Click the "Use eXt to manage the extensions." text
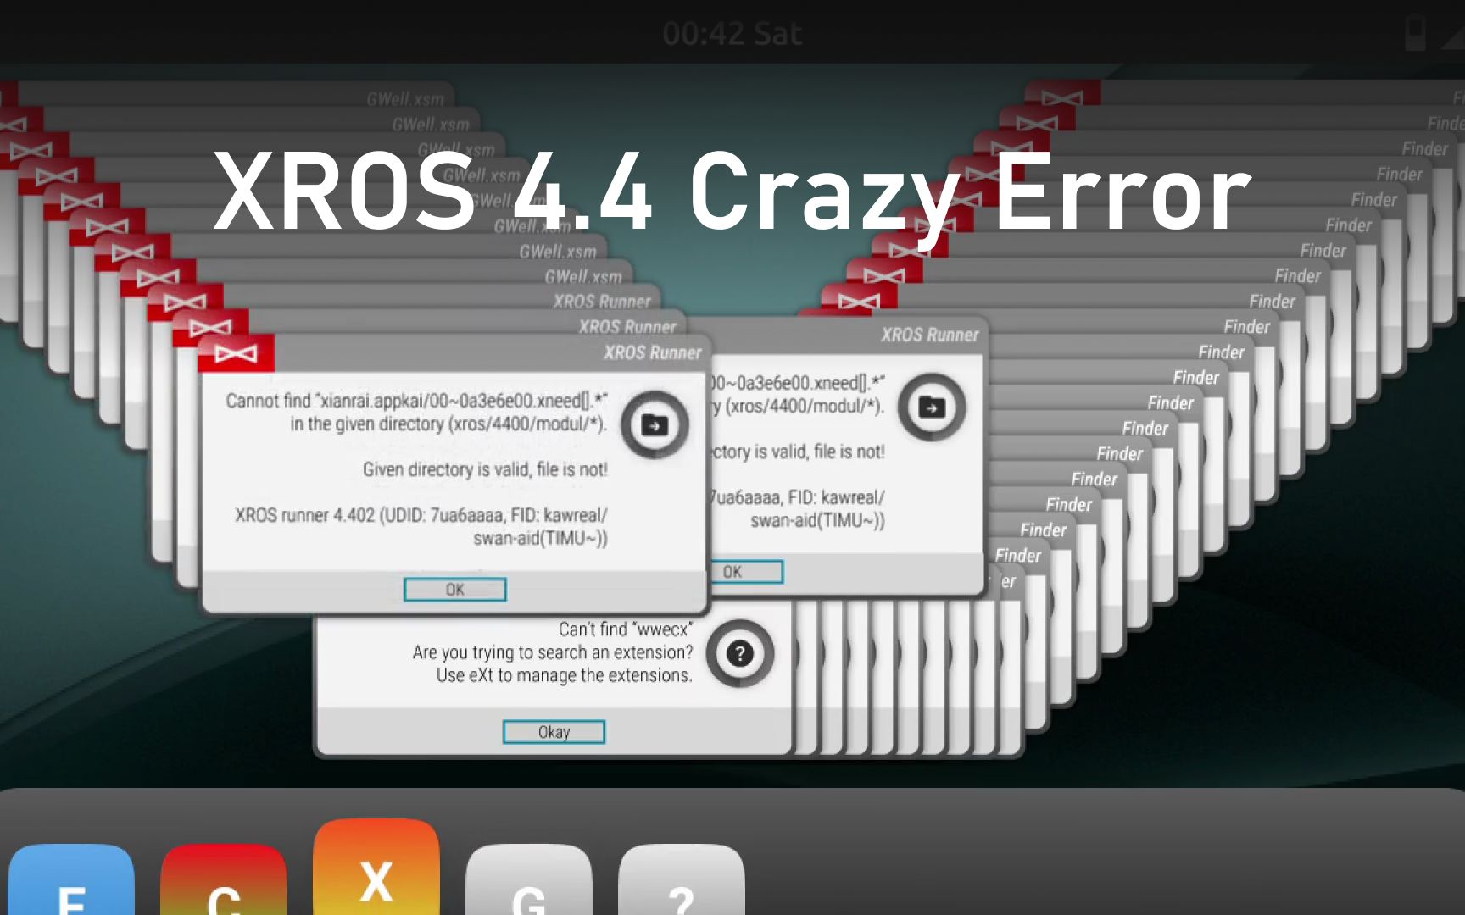 coord(564,675)
